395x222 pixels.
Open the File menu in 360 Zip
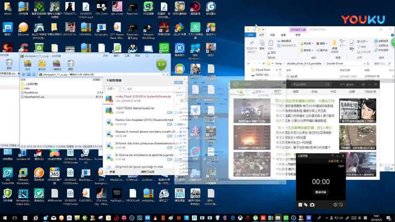click(106, 55)
